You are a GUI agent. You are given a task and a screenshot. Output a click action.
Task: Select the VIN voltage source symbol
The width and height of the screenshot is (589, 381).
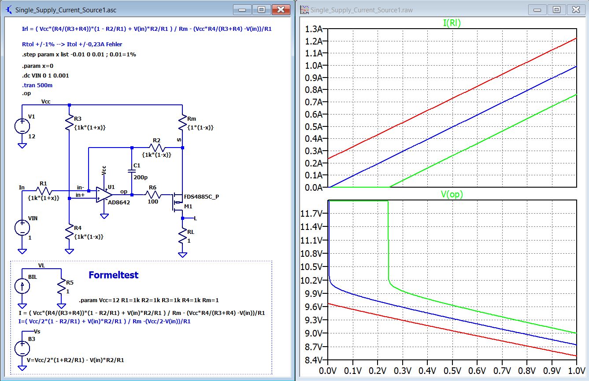coord(22,228)
